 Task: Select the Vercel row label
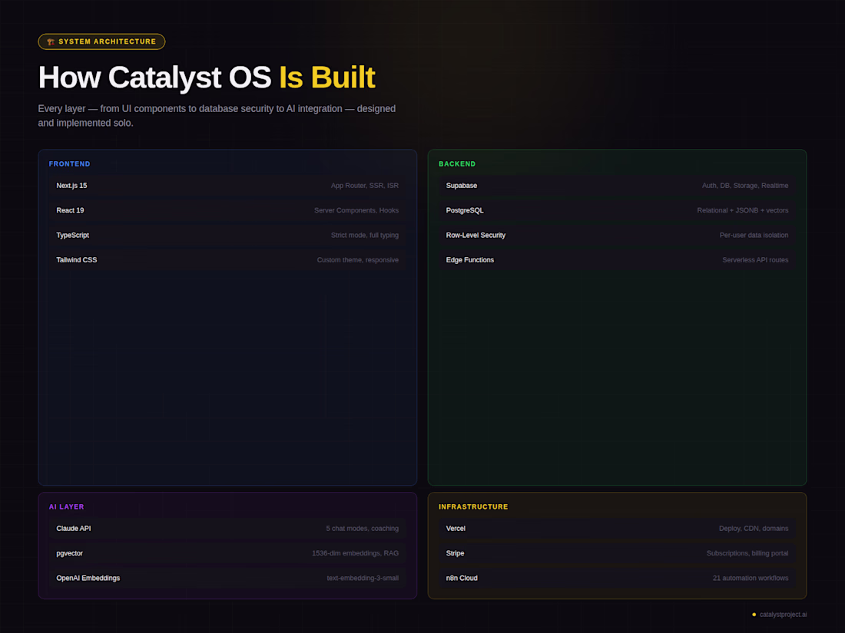[456, 529]
